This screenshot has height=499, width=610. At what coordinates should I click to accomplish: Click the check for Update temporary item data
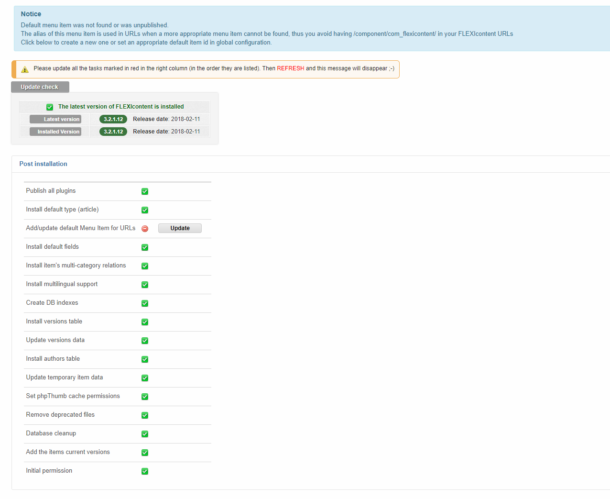[x=145, y=378]
